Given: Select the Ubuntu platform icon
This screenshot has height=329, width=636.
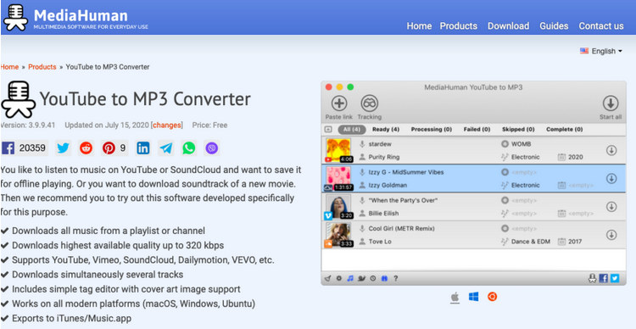Looking at the screenshot, I should point(492,297).
